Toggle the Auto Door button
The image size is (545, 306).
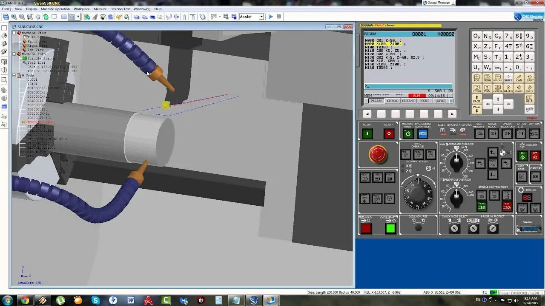(x=522, y=176)
